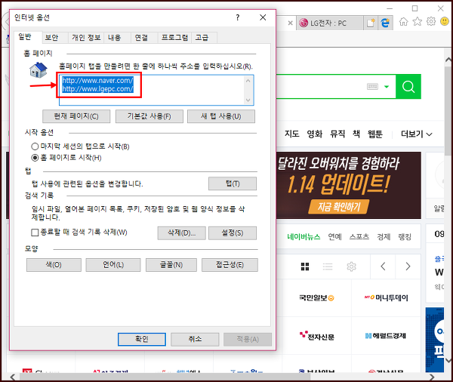The image size is (453, 382).
Task: Confirm with the 확인 button
Action: click(x=142, y=339)
